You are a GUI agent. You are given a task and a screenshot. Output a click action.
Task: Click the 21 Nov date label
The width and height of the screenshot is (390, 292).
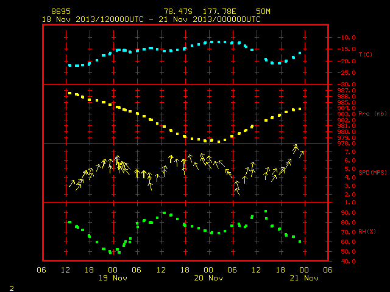click(x=304, y=278)
